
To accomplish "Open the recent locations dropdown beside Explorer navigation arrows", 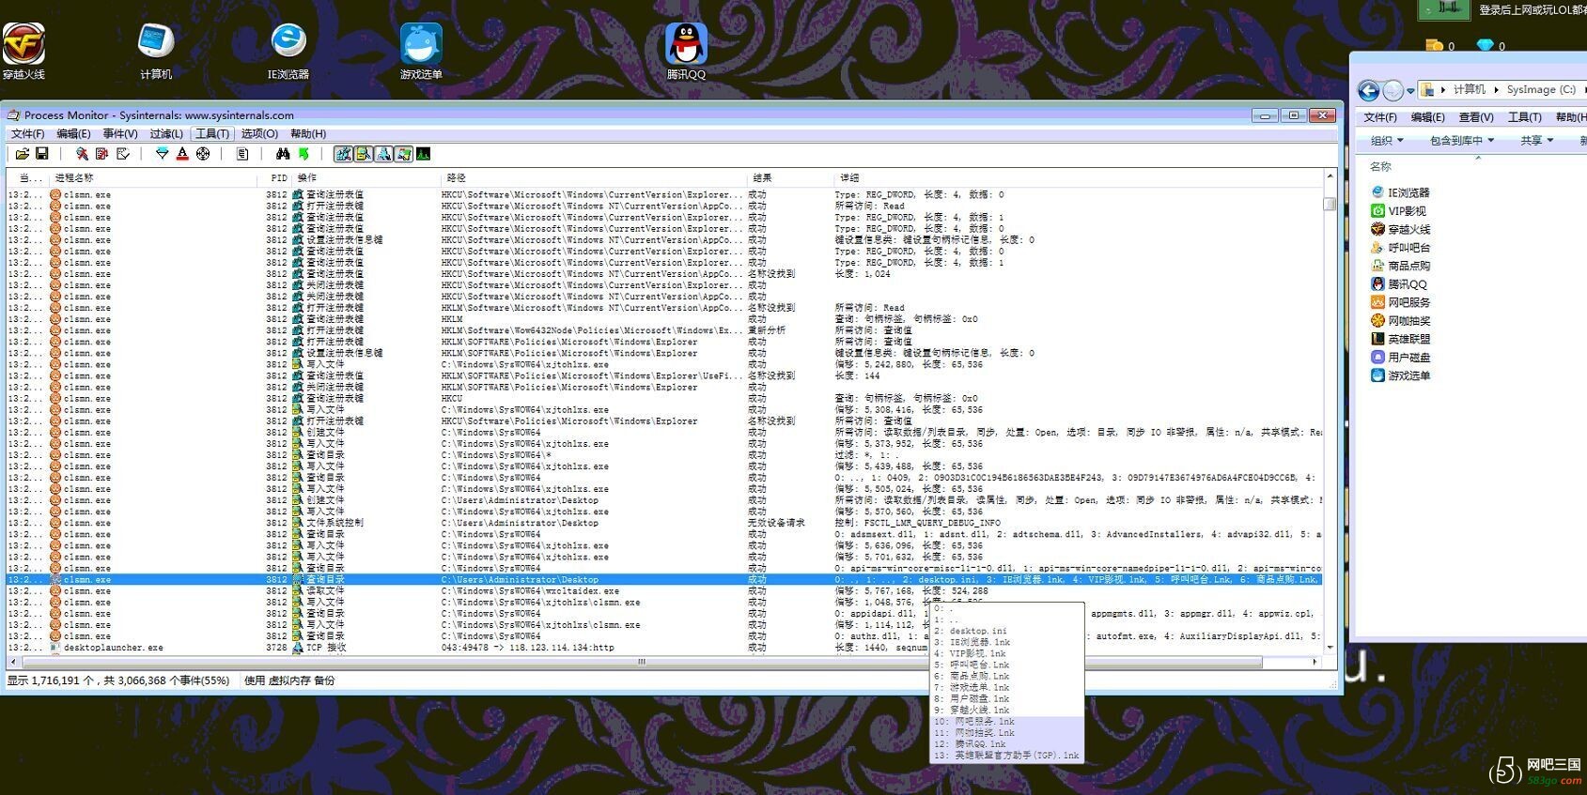I will point(1409,91).
